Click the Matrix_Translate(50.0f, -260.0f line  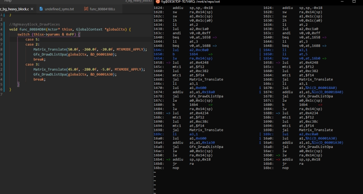pyautogui.click(x=90, y=49)
